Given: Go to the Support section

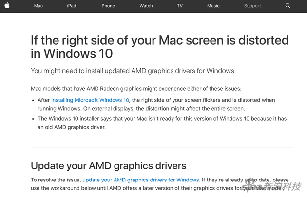Looking at the screenshot, I should (x=252, y=6).
